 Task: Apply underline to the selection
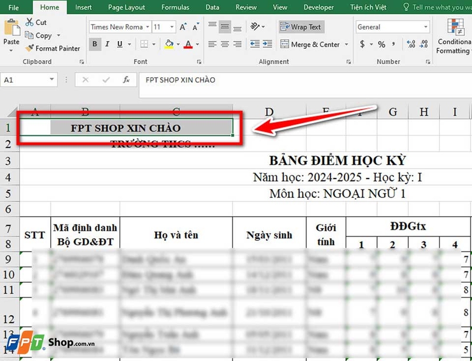pyautogui.click(x=119, y=44)
